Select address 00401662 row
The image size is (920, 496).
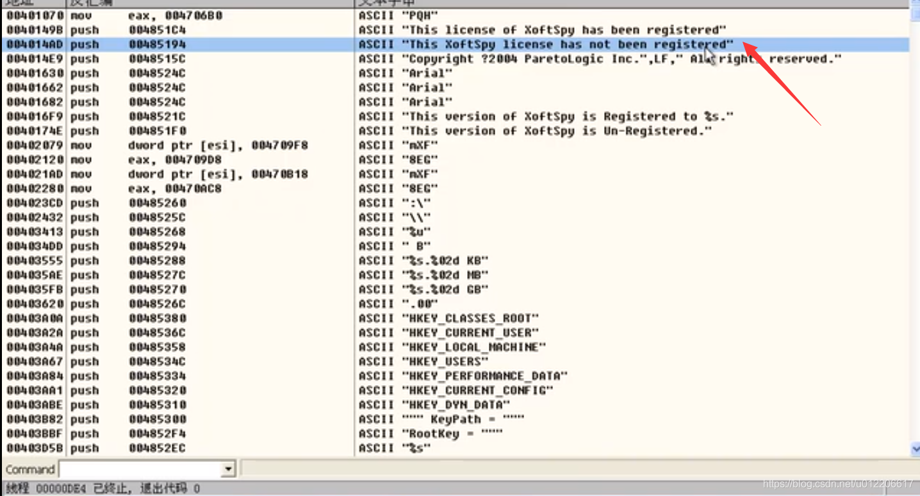(x=455, y=88)
